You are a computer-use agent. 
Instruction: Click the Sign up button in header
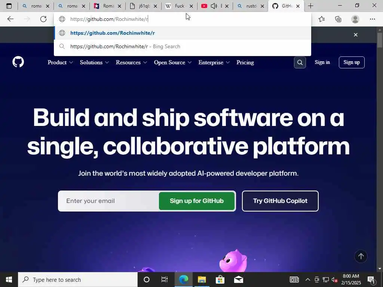click(352, 62)
